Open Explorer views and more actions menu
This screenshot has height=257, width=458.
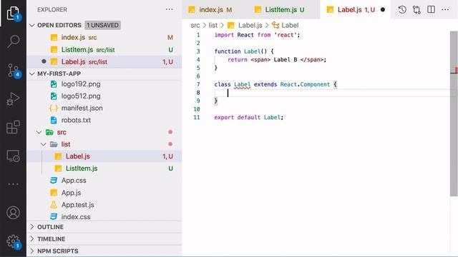click(x=169, y=9)
